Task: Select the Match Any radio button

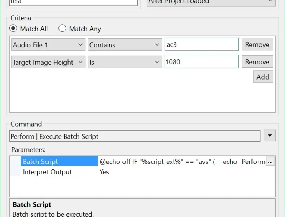Action: click(x=62, y=29)
